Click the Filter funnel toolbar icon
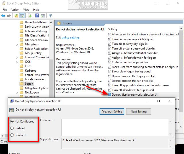This screenshot has height=154, width=184. click(x=51, y=16)
